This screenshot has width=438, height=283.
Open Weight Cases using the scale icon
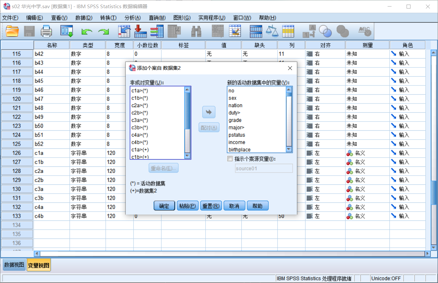pos(271,31)
